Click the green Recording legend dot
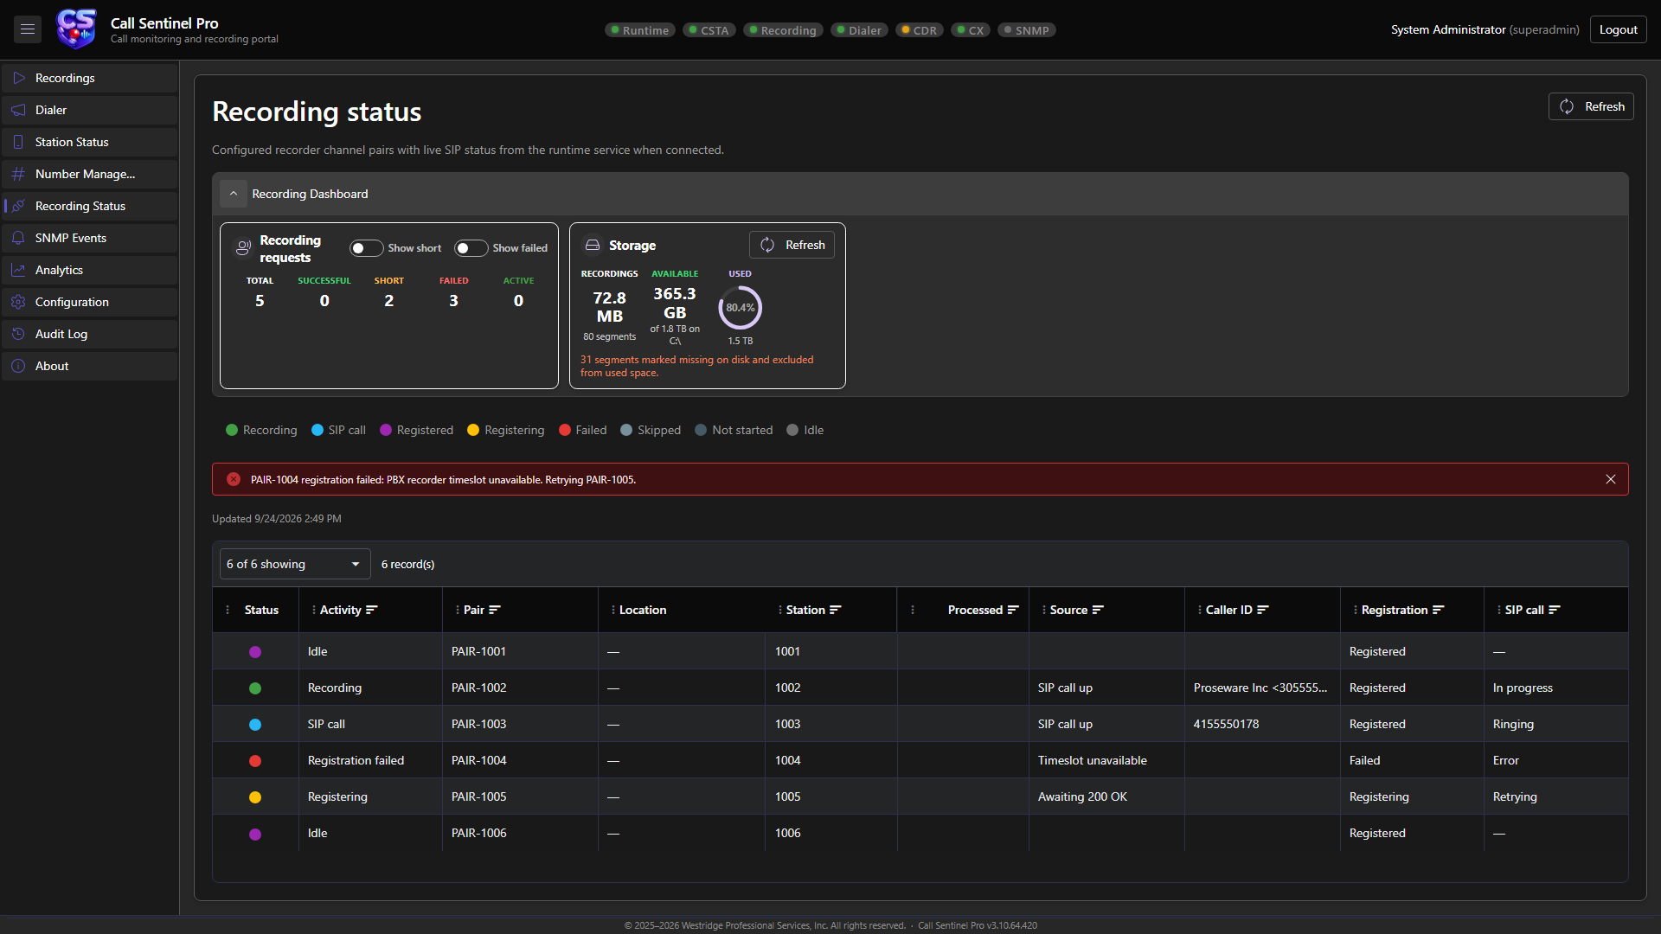 pyautogui.click(x=232, y=430)
